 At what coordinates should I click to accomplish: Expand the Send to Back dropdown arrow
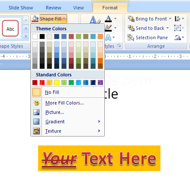[167, 28]
